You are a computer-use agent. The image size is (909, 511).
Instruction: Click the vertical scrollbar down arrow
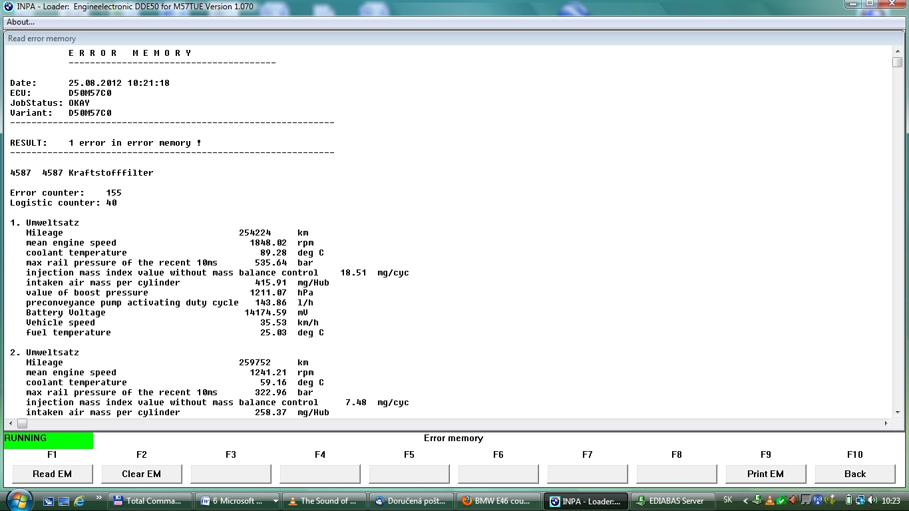[897, 413]
